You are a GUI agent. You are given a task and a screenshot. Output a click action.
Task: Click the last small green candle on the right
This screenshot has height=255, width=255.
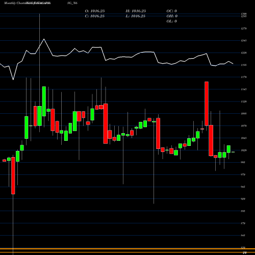coord(233,152)
